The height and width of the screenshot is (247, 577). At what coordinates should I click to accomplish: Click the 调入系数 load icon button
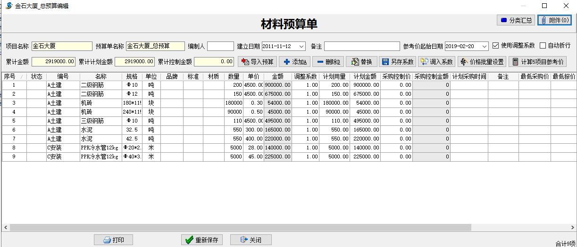point(436,62)
